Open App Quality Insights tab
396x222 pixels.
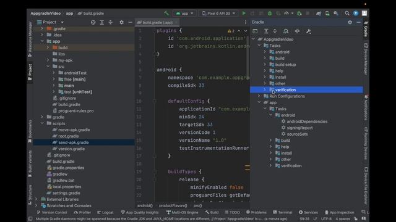pos(140,212)
